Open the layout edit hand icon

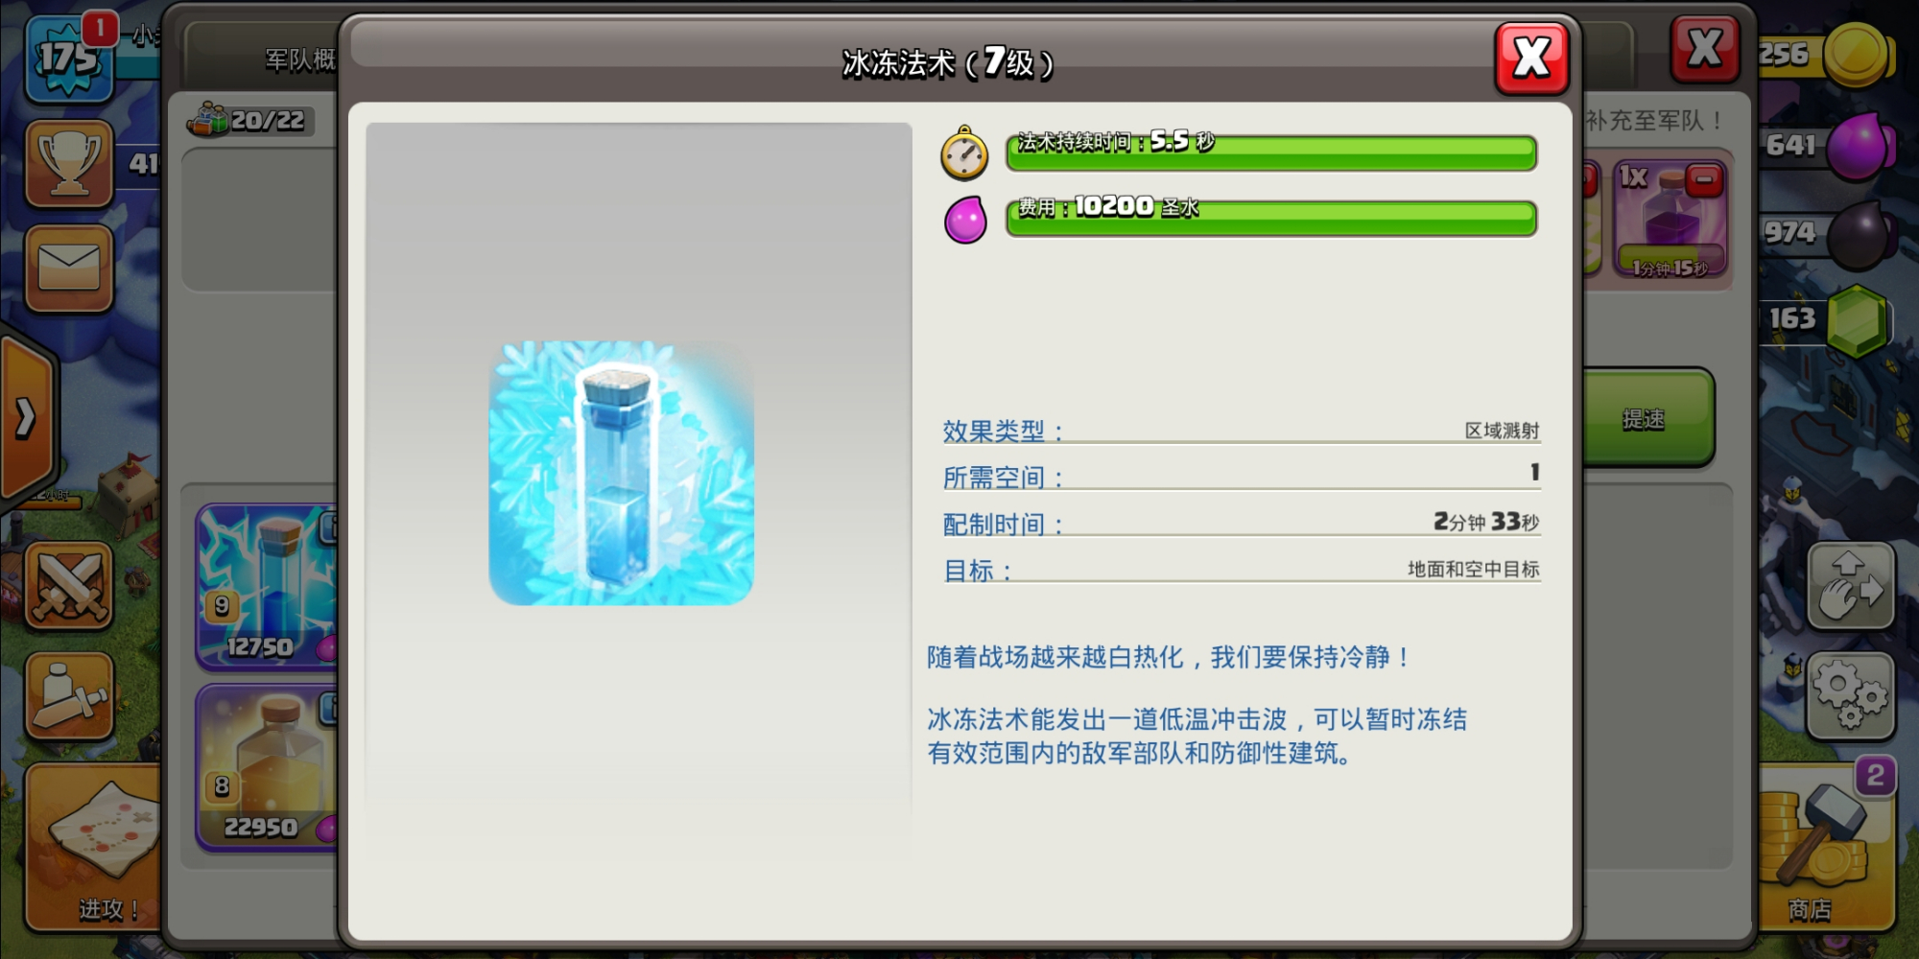point(1851,586)
